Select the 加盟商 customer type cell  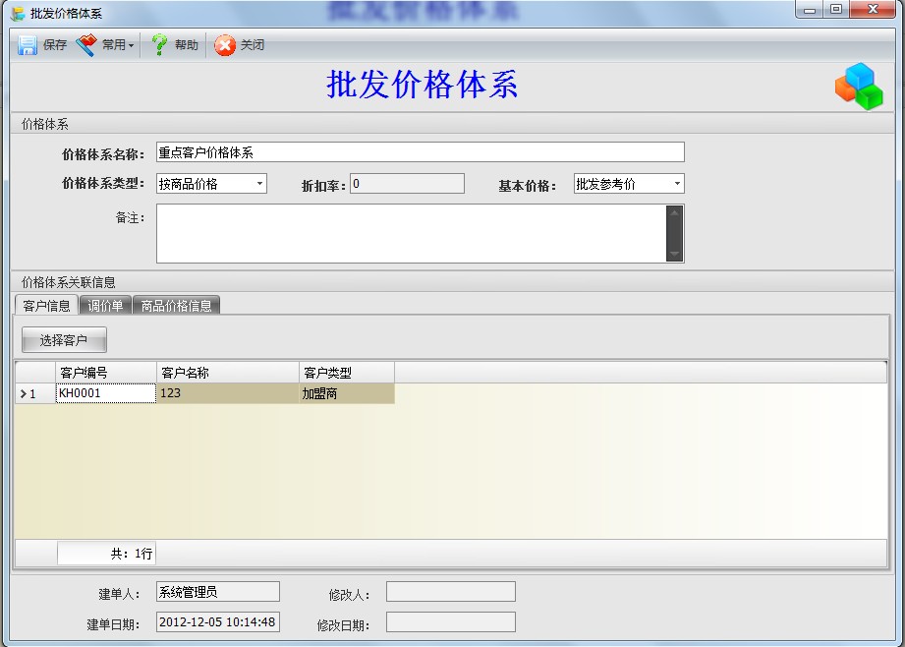pos(347,393)
